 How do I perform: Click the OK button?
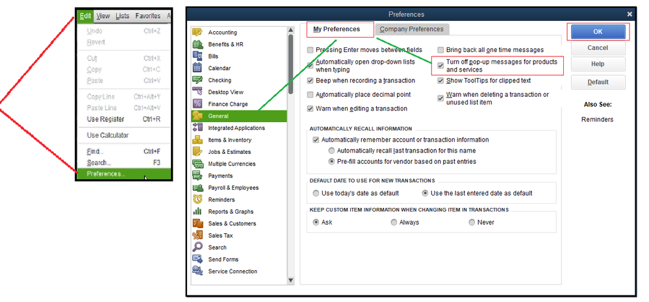click(598, 32)
